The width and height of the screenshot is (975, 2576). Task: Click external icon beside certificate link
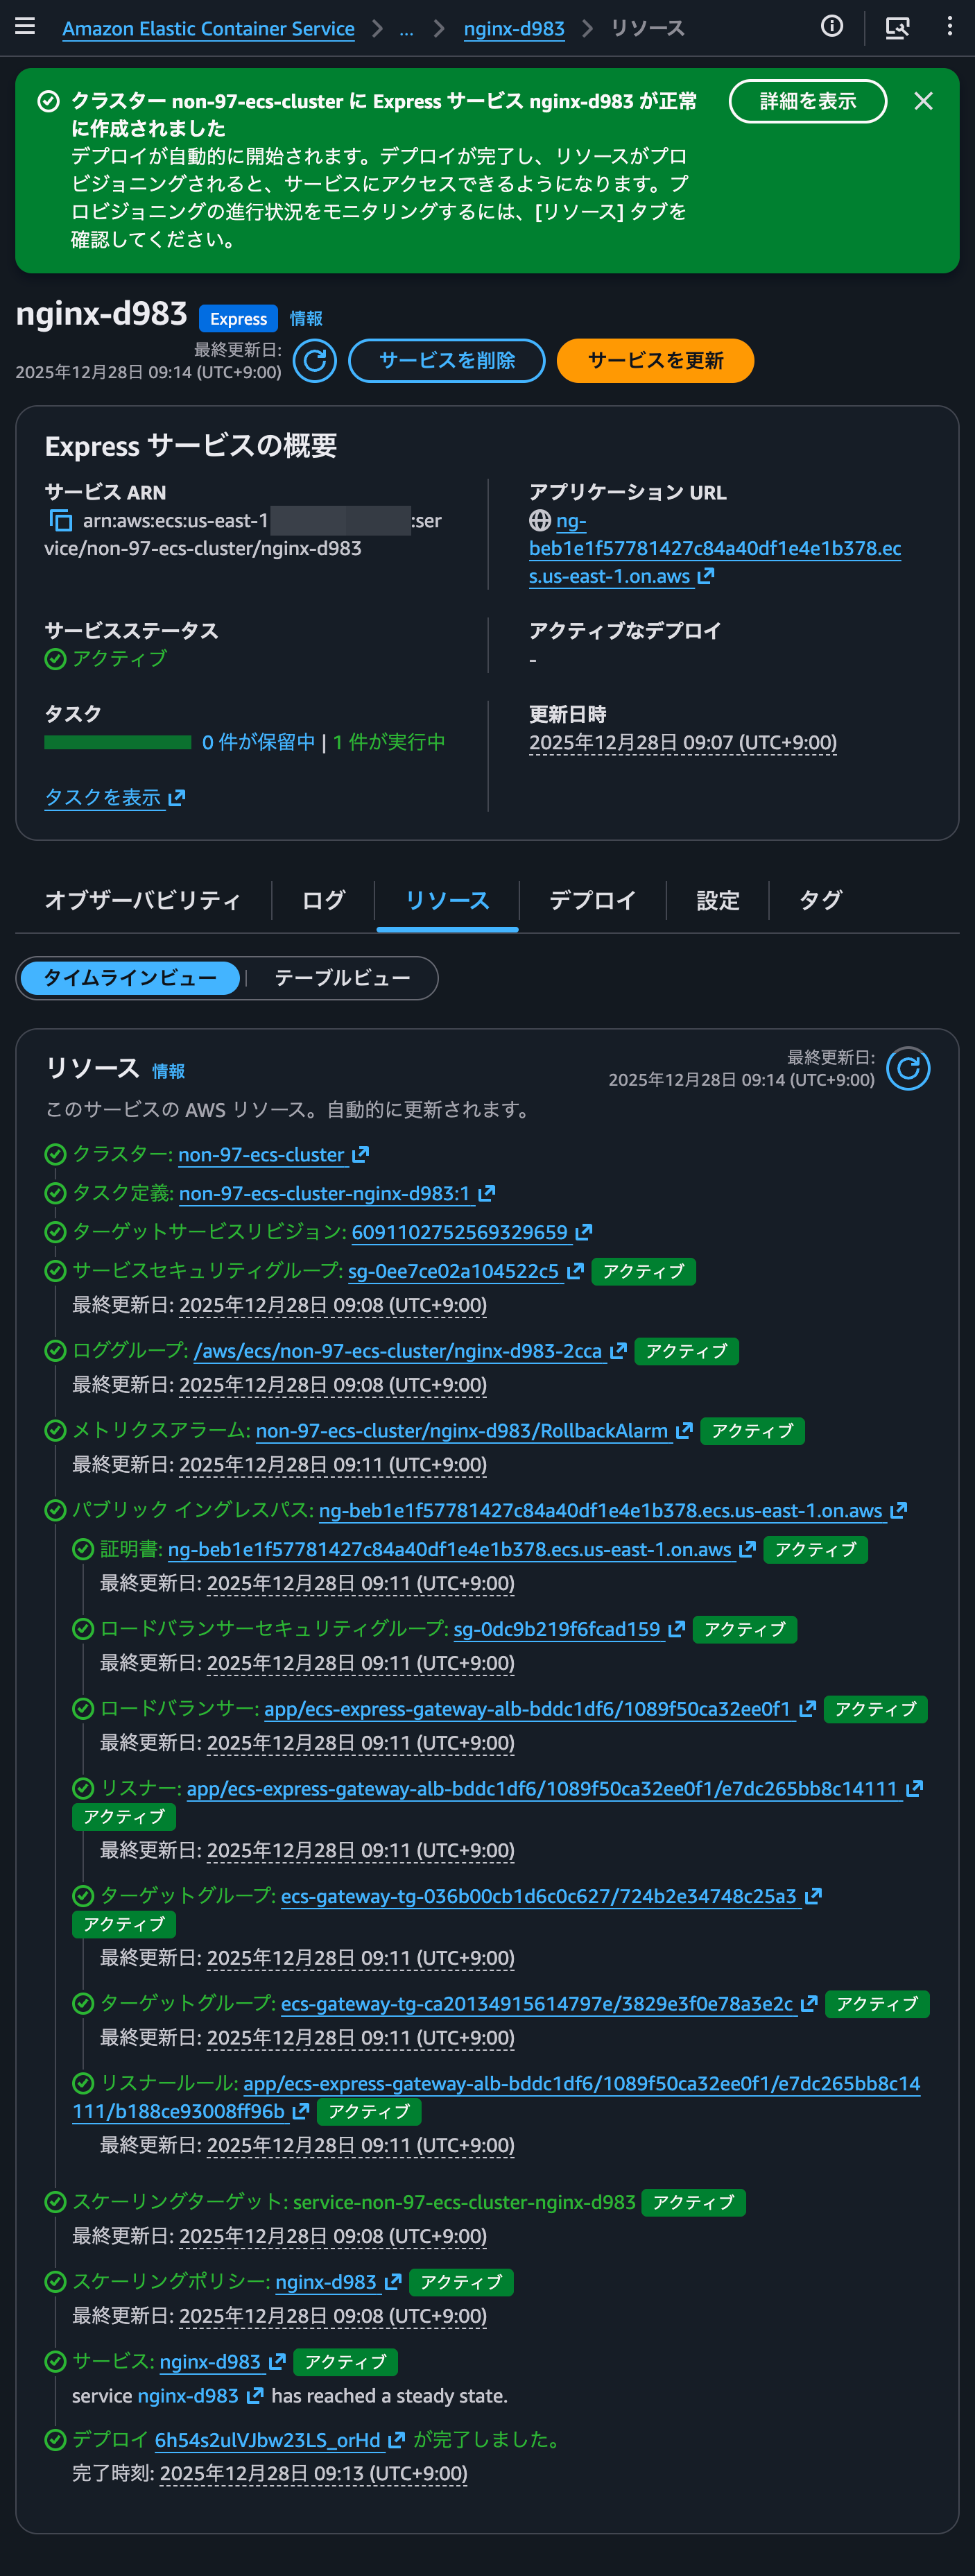point(747,1549)
